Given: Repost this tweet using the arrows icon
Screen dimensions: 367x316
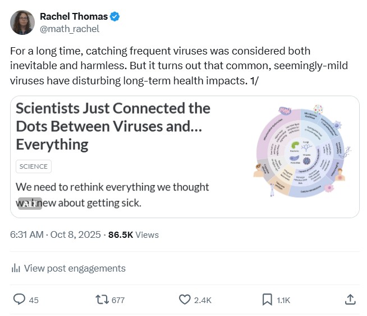Looking at the screenshot, I should [102, 300].
